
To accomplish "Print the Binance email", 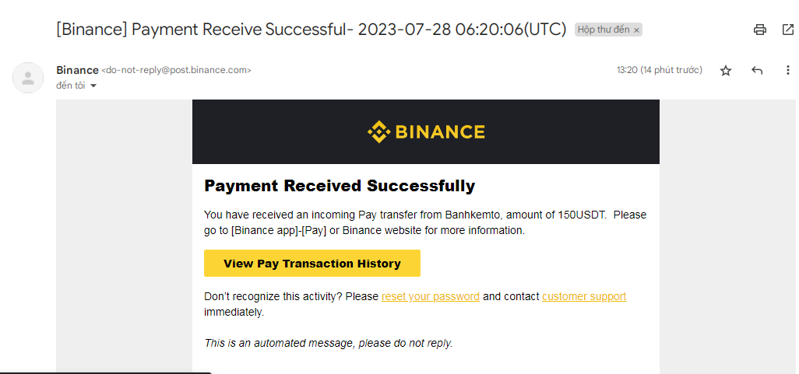I will pos(759,30).
